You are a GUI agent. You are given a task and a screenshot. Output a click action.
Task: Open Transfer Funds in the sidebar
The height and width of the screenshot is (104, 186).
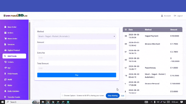(x=14, y=97)
